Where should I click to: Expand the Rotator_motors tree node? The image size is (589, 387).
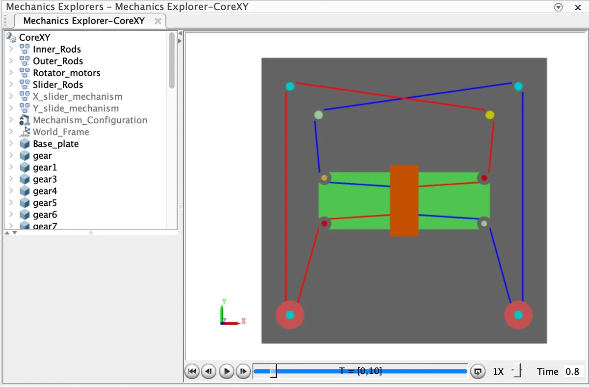pos(11,73)
